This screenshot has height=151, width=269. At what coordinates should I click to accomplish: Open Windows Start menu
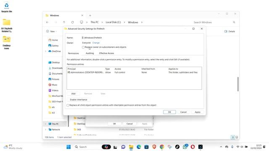click(x=69, y=147)
